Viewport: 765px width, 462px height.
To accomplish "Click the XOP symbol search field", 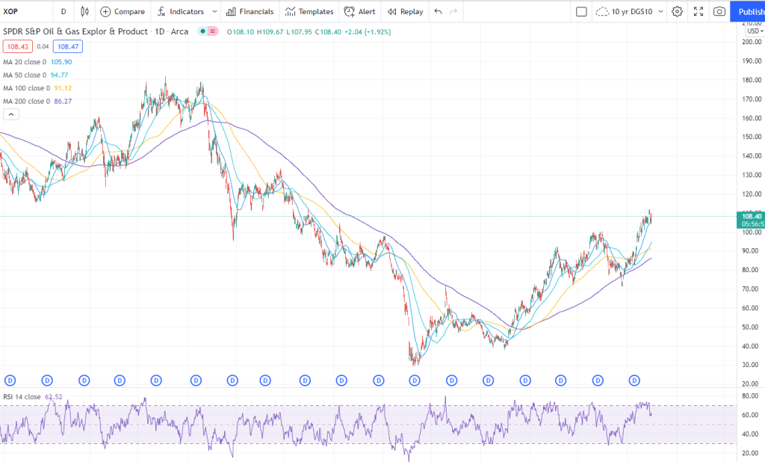I will tap(22, 12).
